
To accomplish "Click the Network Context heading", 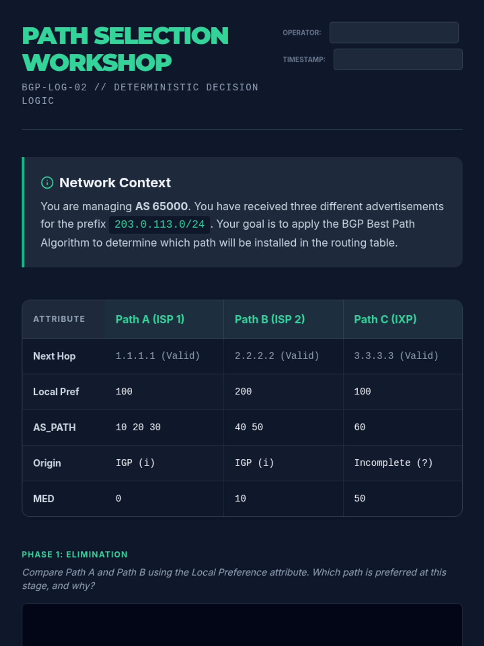I will [x=115, y=183].
